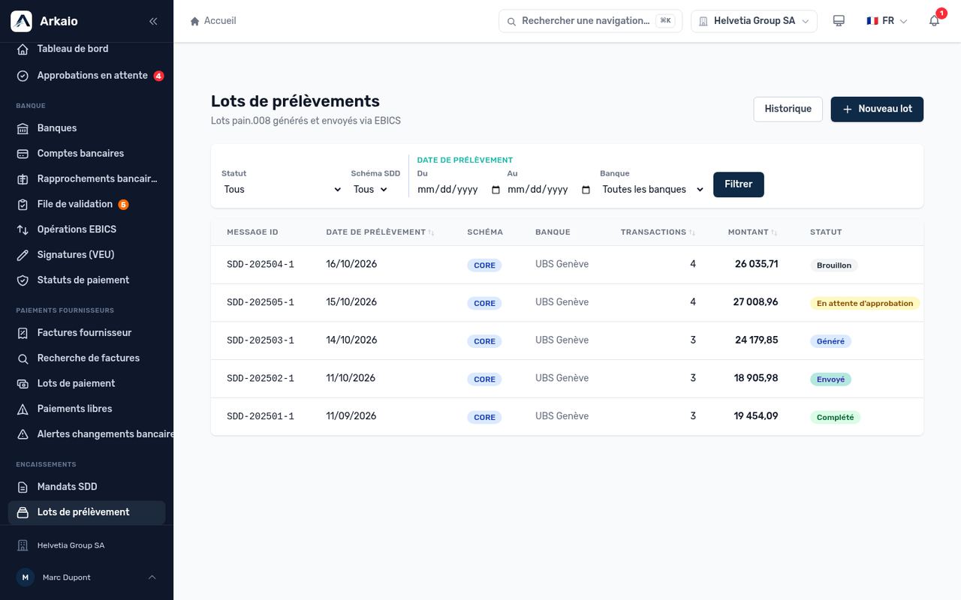Click the En attente d'approbation status badge

coord(865,304)
